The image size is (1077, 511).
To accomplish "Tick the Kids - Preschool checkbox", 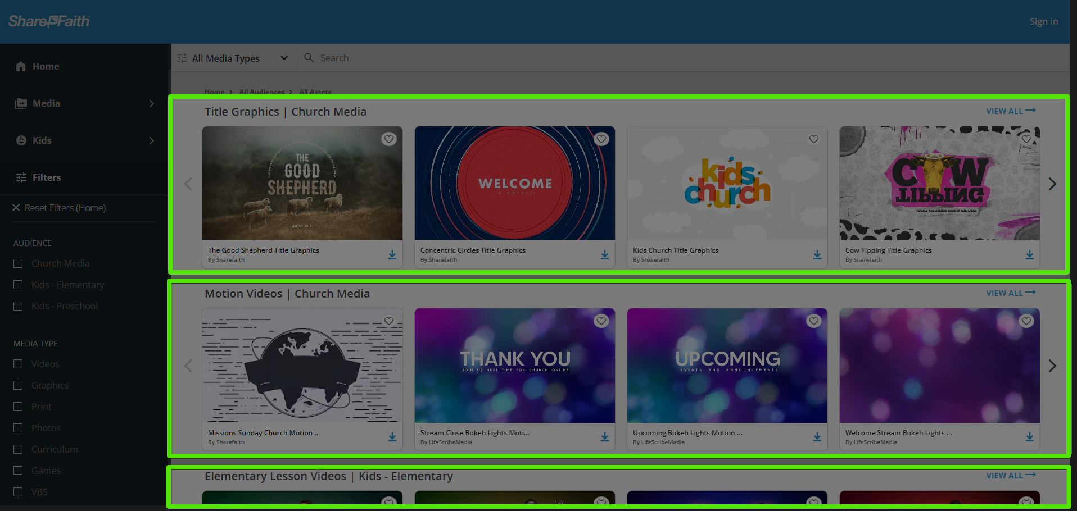I will [18, 306].
